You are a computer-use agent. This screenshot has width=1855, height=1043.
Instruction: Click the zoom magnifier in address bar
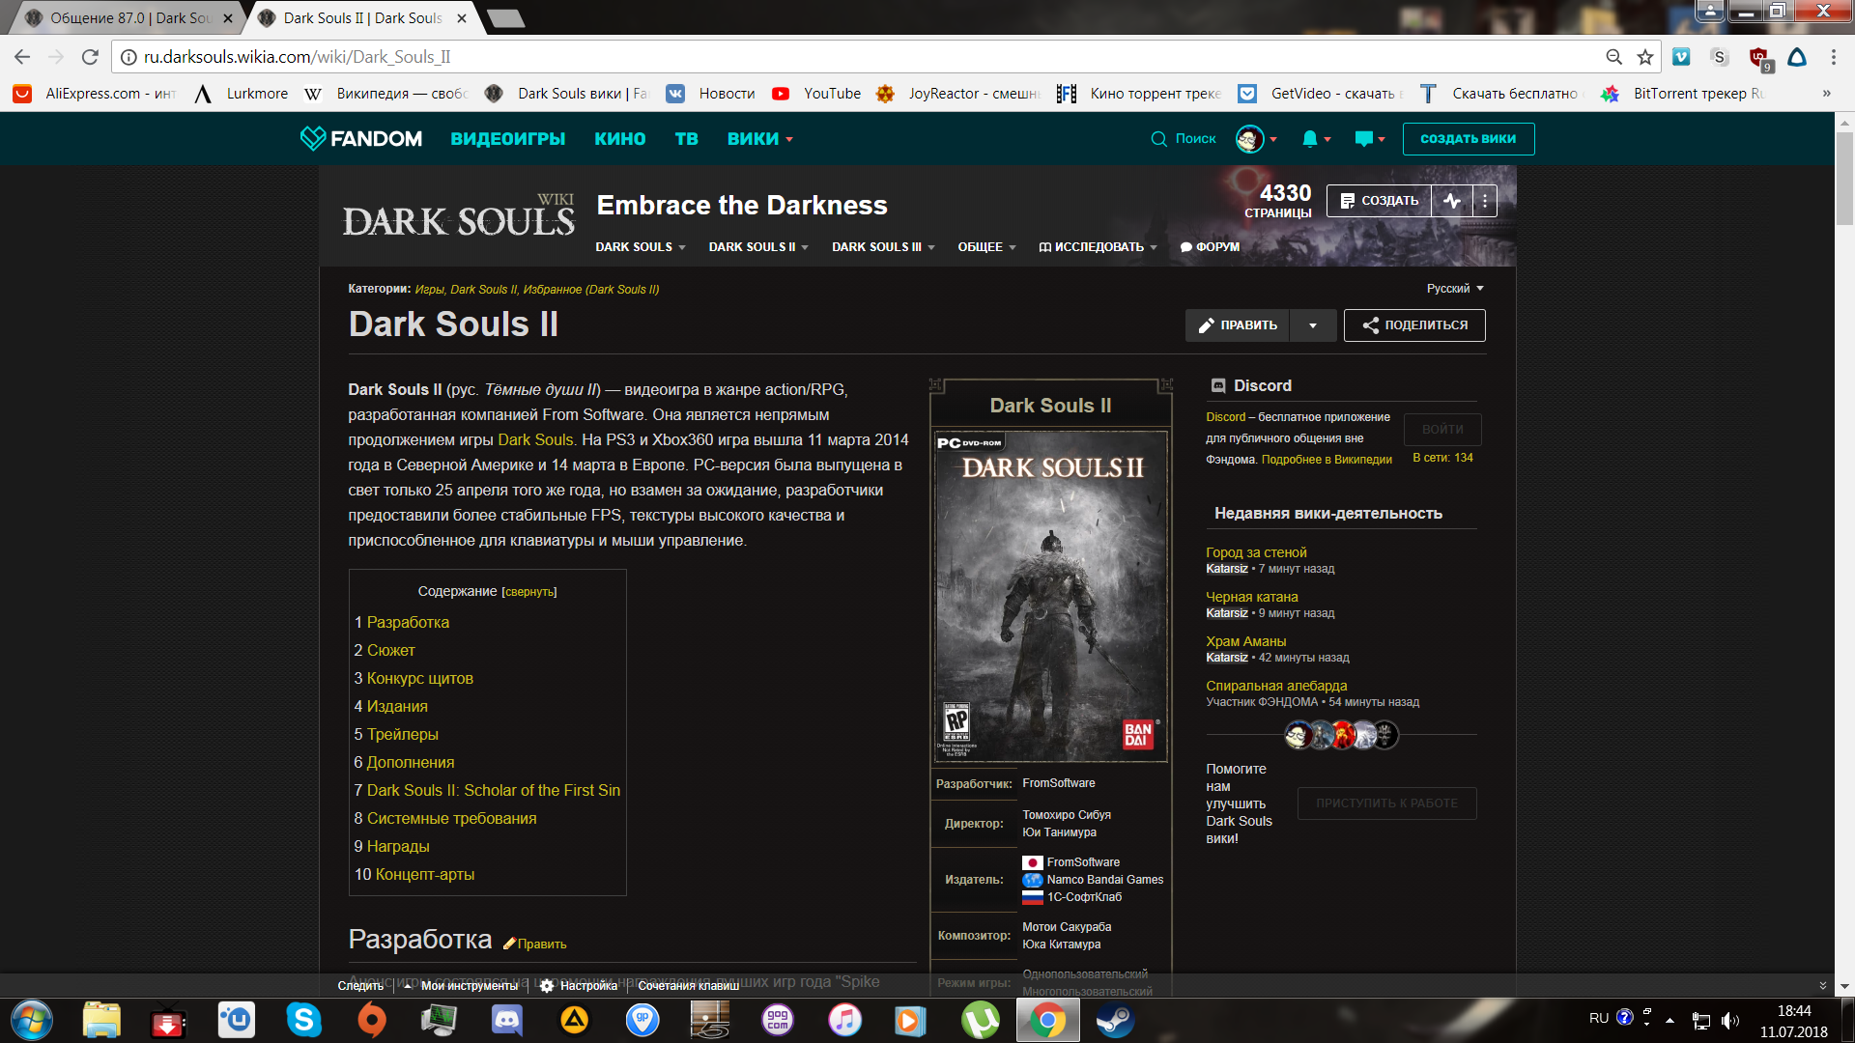tap(1613, 57)
